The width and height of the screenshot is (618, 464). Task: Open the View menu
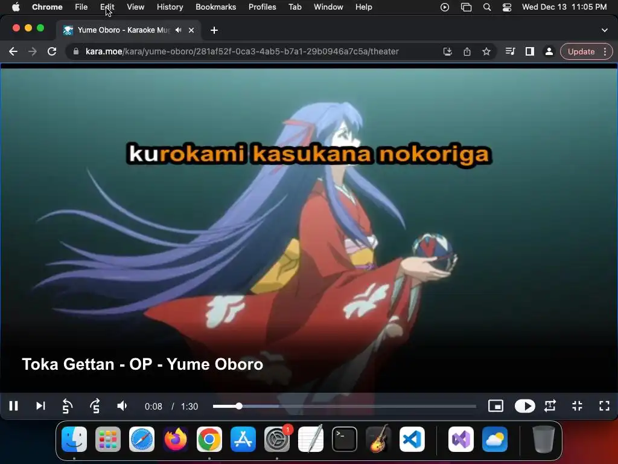136,7
